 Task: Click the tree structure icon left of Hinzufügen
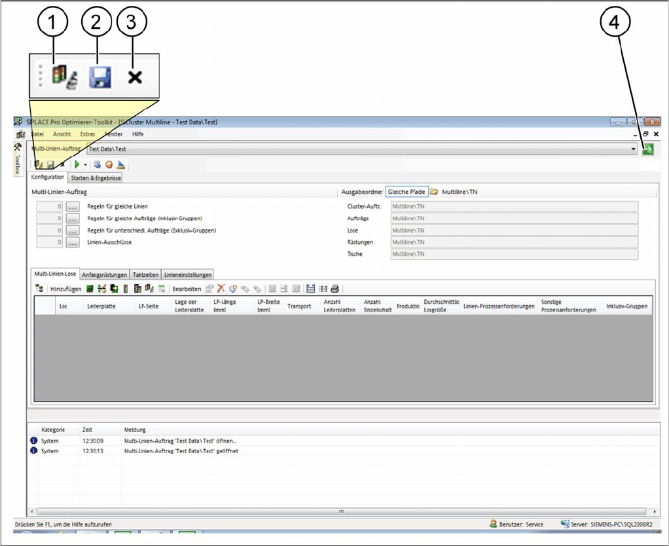(39, 289)
